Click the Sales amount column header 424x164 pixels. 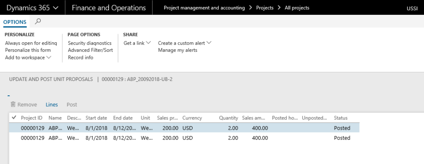[254, 118]
